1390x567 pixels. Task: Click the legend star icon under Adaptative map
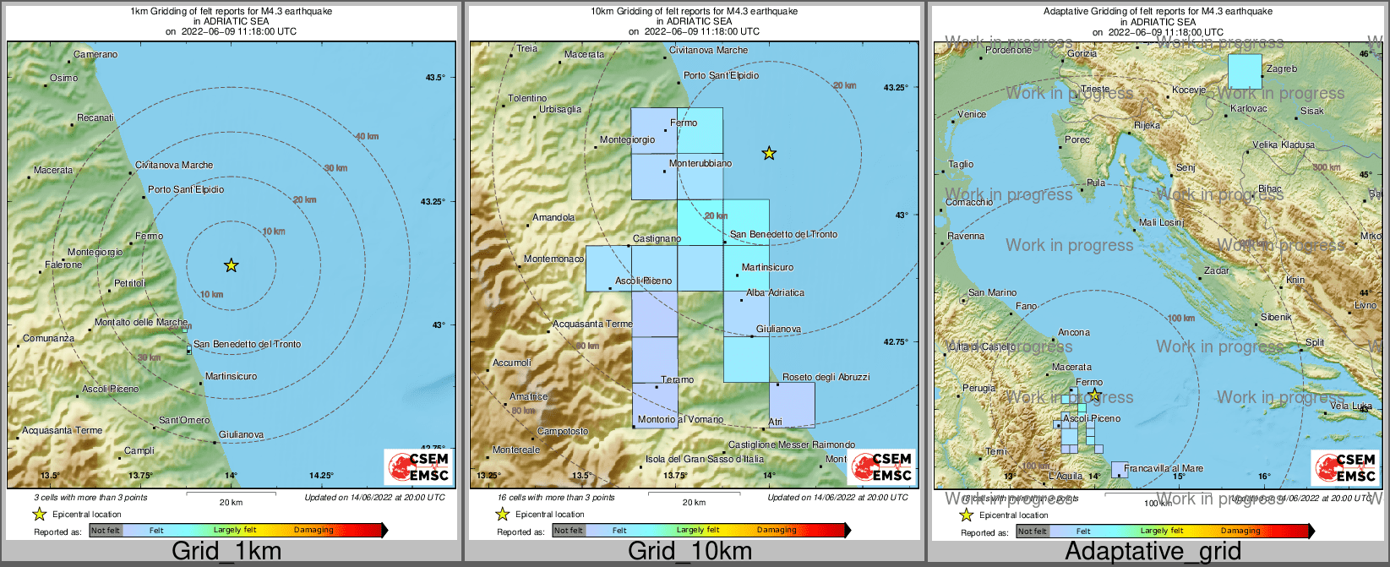(966, 515)
